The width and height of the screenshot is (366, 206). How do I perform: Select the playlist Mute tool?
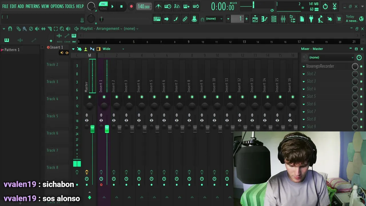(x=37, y=29)
